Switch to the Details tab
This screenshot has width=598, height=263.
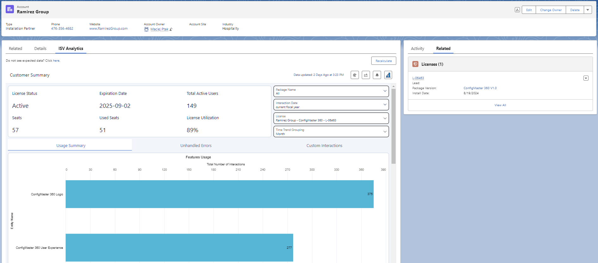coord(40,49)
